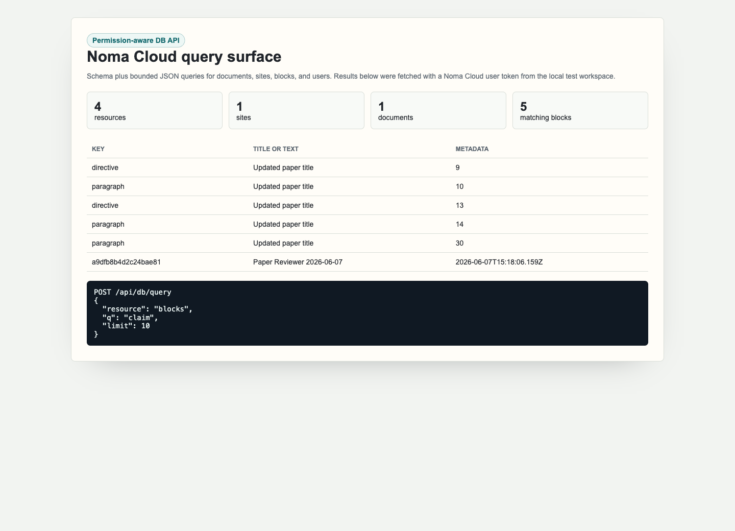Click Updated paper title in metadata 10 row

click(x=283, y=186)
